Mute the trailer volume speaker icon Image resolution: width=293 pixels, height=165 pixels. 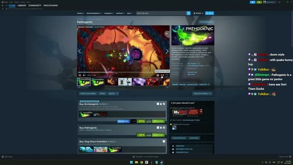coord(84,75)
